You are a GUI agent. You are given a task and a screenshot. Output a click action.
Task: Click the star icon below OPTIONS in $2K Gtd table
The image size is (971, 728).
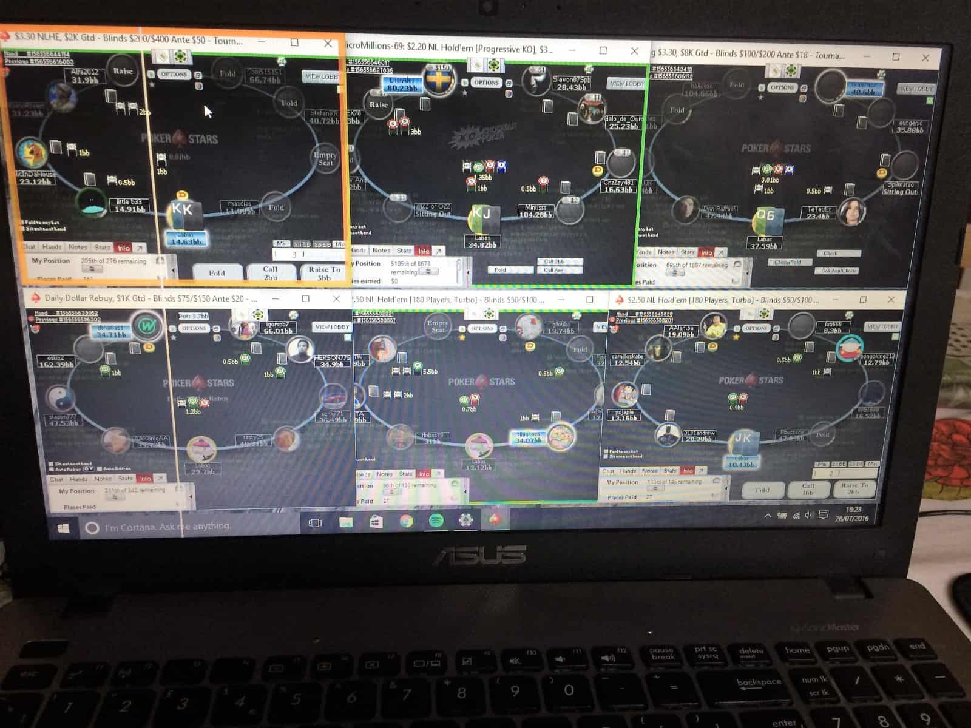pos(152,86)
